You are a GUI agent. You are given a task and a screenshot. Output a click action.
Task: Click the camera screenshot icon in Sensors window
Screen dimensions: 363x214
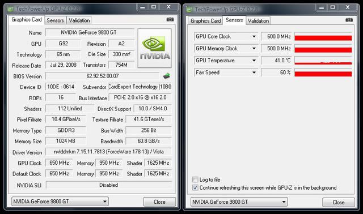[349, 20]
